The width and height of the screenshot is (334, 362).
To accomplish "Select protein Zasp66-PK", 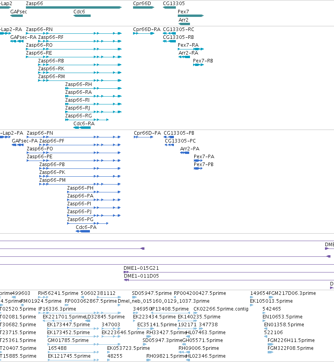I will click(80, 176).
